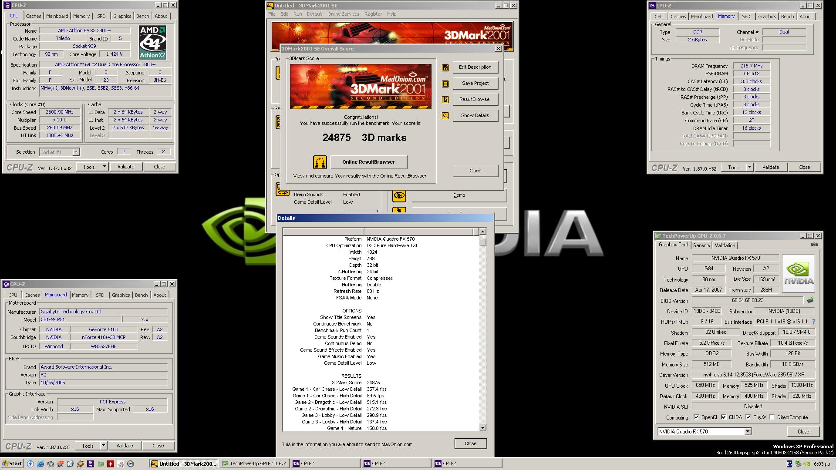
Task: Click the Core Speed 2600.90 MHz field
Action: coord(60,112)
